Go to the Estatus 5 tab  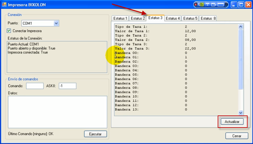[x=190, y=18]
